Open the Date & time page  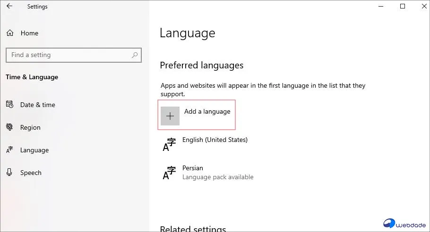pyautogui.click(x=38, y=105)
